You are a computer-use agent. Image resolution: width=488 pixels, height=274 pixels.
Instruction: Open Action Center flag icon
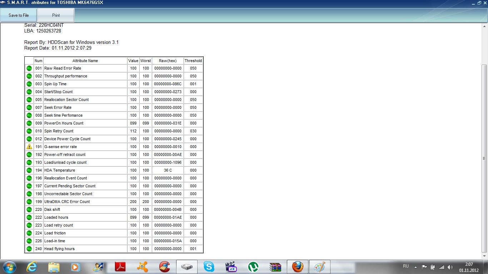(x=424, y=267)
